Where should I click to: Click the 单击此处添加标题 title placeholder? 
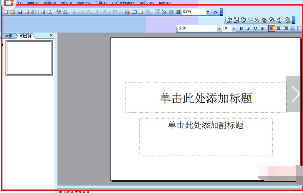coord(205,98)
